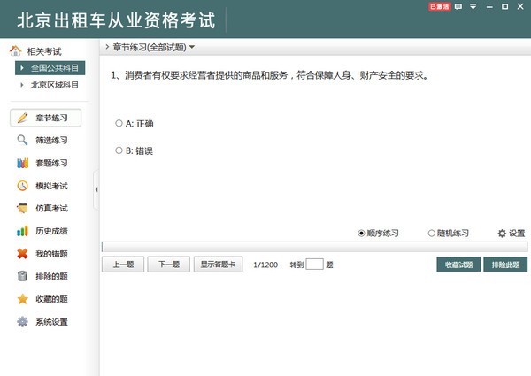Collapse the left sidebar with the arrow handle
Viewport: 531px width, 376px height.
coord(96,188)
